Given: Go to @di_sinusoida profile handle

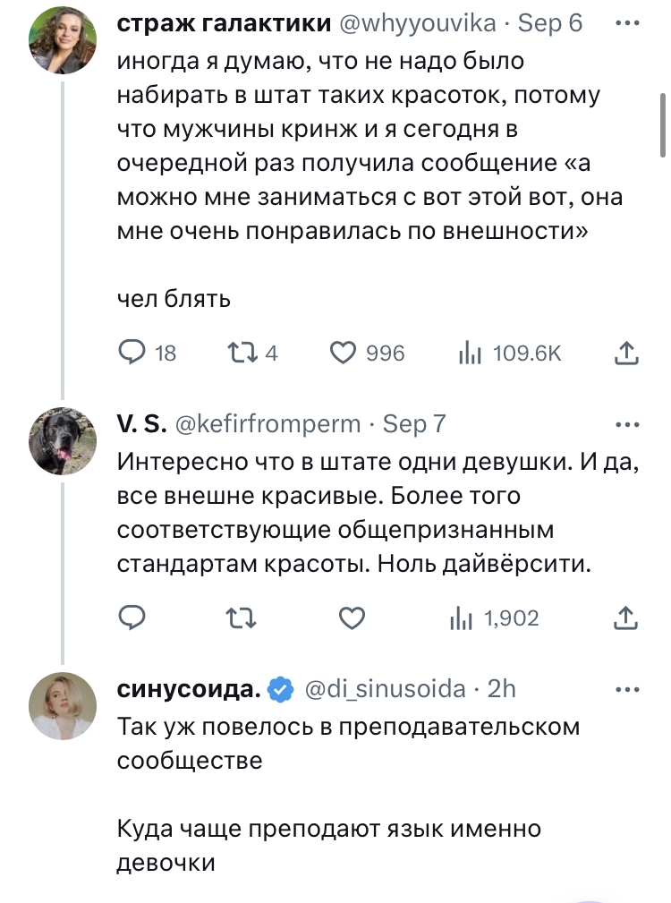Looking at the screenshot, I should [x=386, y=688].
